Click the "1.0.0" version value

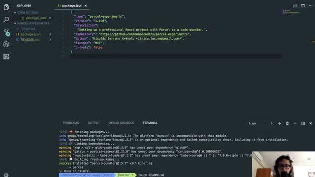pyautogui.click(x=99, y=21)
